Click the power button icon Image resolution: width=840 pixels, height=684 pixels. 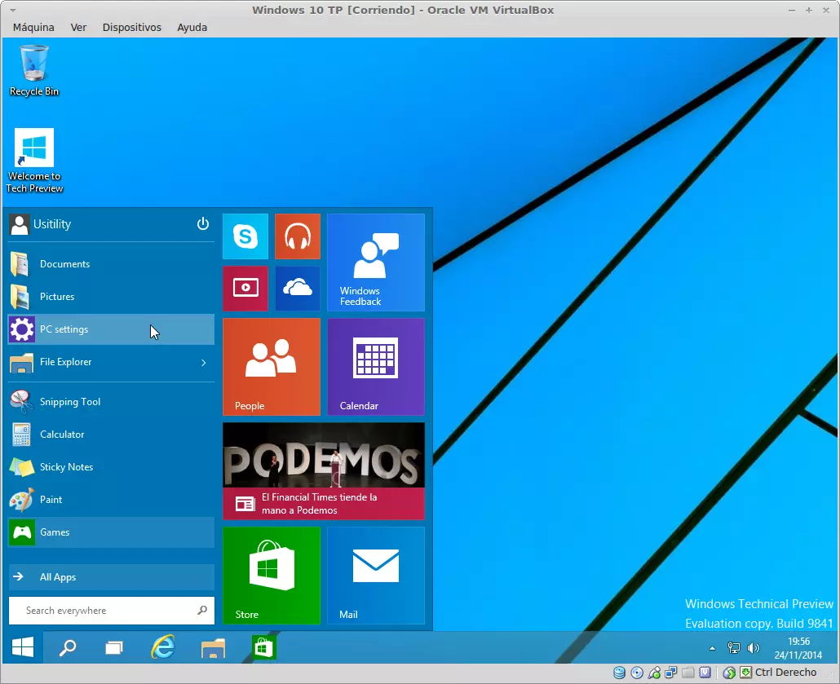click(203, 224)
